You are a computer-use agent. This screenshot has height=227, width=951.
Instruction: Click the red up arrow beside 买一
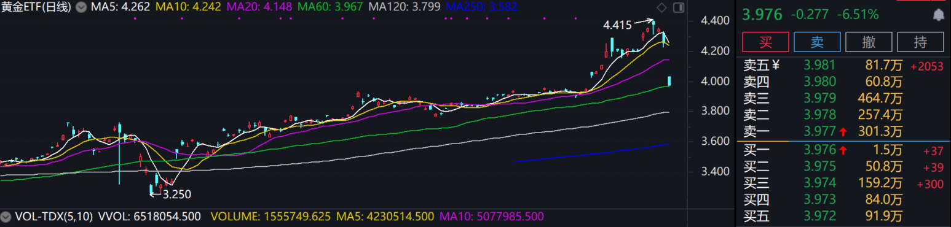(843, 150)
